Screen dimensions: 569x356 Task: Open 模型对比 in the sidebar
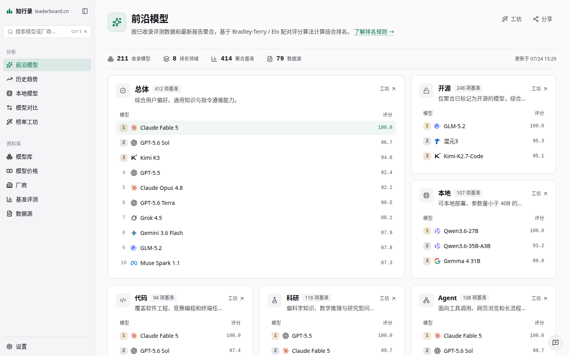pyautogui.click(x=47, y=108)
